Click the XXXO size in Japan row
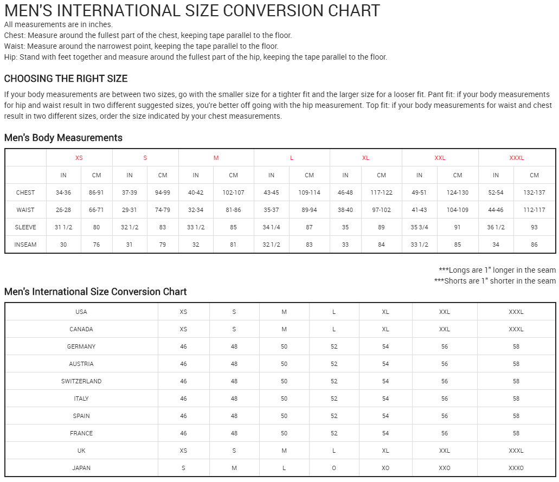559x482 pixels. click(516, 468)
